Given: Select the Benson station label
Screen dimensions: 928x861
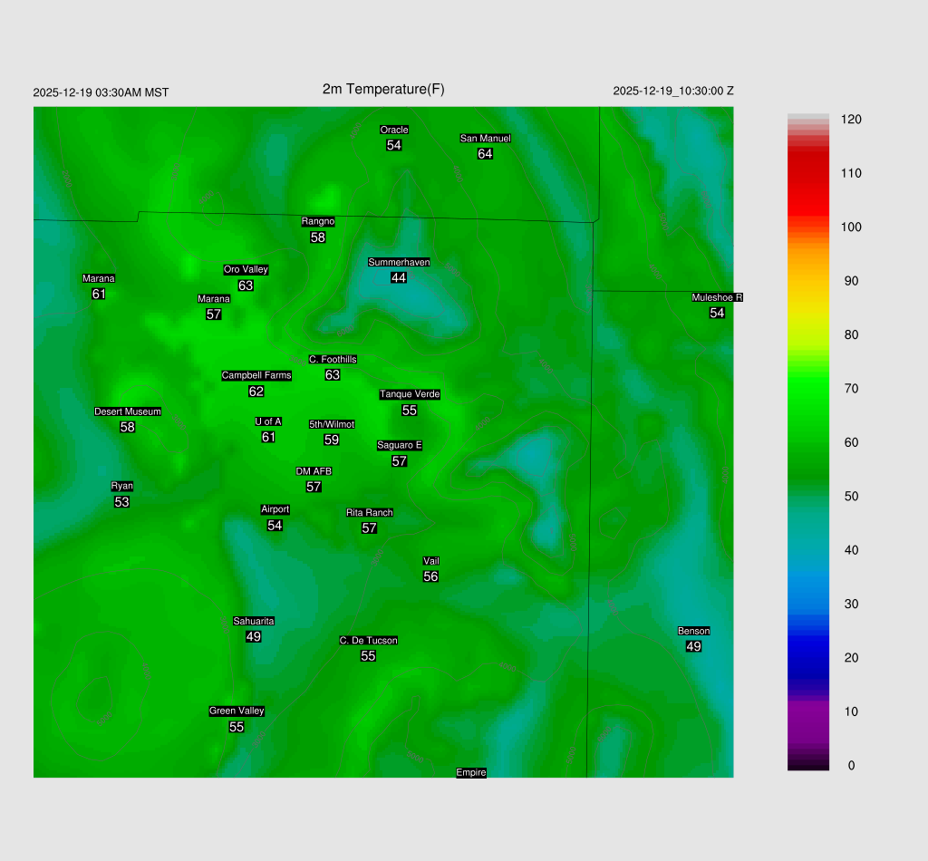Looking at the screenshot, I should coord(693,631).
